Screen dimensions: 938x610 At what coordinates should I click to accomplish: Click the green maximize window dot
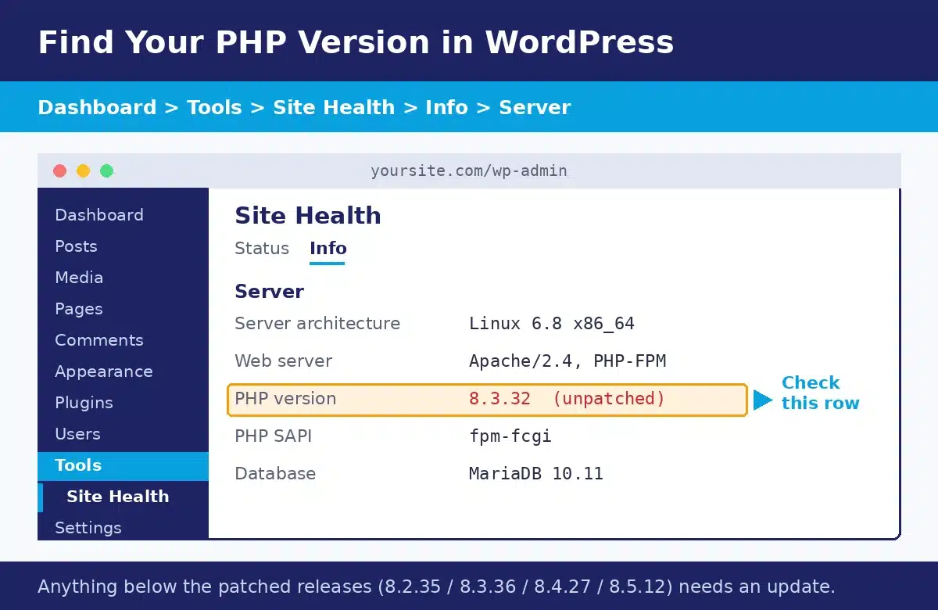click(x=106, y=170)
